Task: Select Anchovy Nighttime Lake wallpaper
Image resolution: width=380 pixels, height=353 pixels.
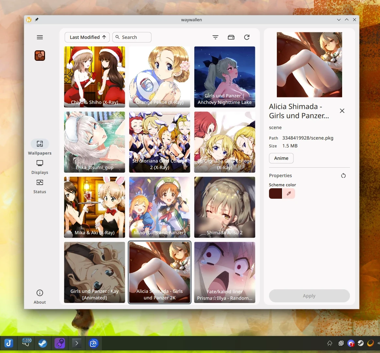Action: (225, 77)
